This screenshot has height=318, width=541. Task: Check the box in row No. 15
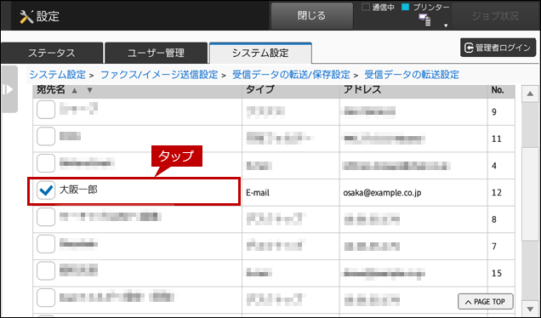(46, 270)
